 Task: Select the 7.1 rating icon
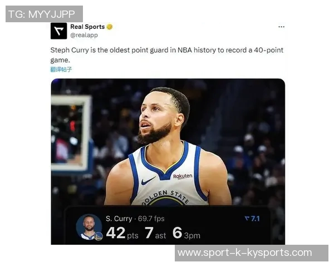[x=252, y=219]
